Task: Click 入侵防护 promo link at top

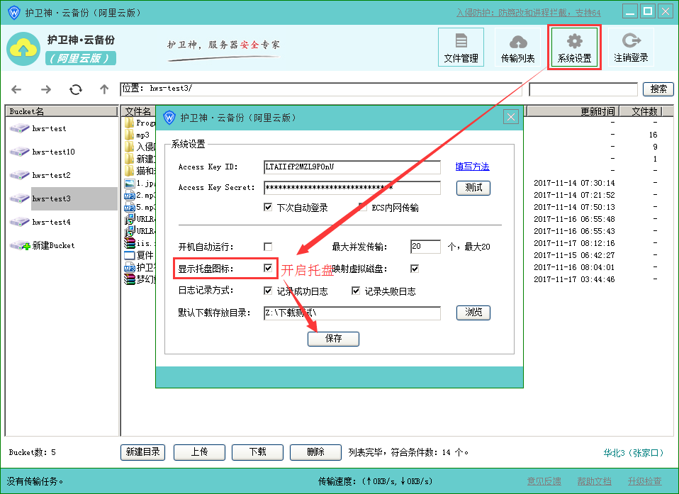Action: [529, 13]
